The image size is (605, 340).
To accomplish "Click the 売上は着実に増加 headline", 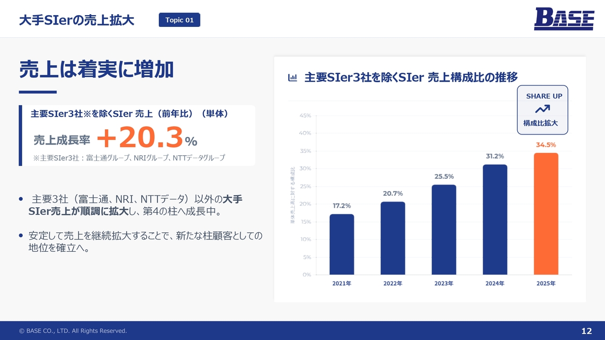I will tap(96, 70).
